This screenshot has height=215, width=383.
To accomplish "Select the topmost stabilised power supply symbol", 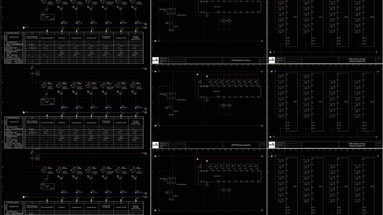I will (x=171, y=11).
